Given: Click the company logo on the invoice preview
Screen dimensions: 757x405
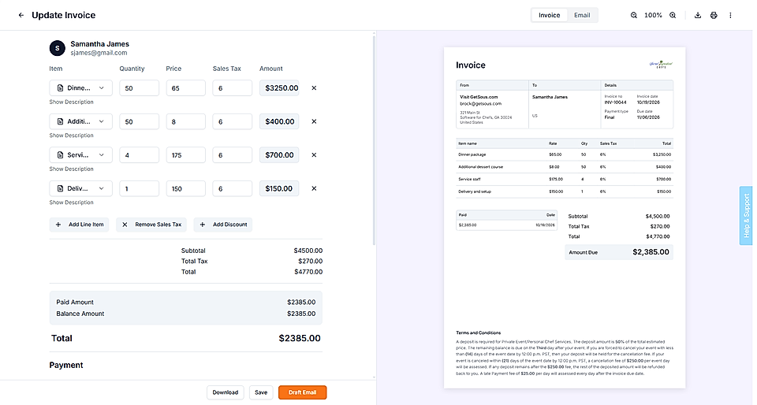Looking at the screenshot, I should pyautogui.click(x=661, y=65).
